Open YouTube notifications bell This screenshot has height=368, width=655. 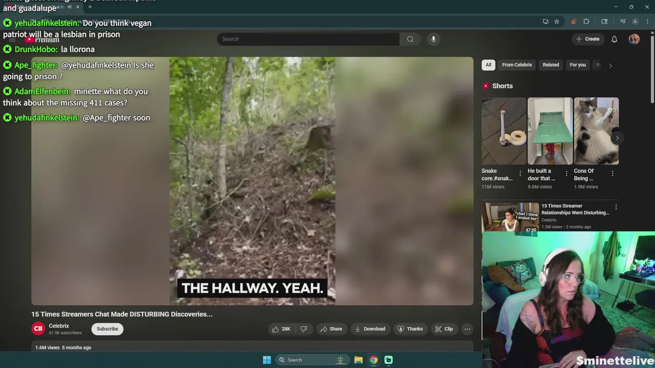(x=614, y=39)
